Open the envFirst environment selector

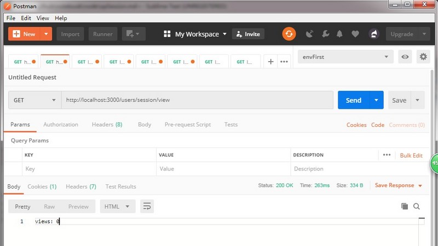pyautogui.click(x=345, y=57)
